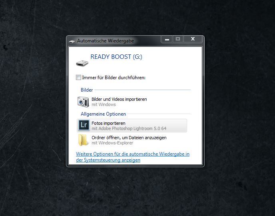This screenshot has width=275, height=216.
Task: Click the disabled maximize button
Action: [x=178, y=39]
